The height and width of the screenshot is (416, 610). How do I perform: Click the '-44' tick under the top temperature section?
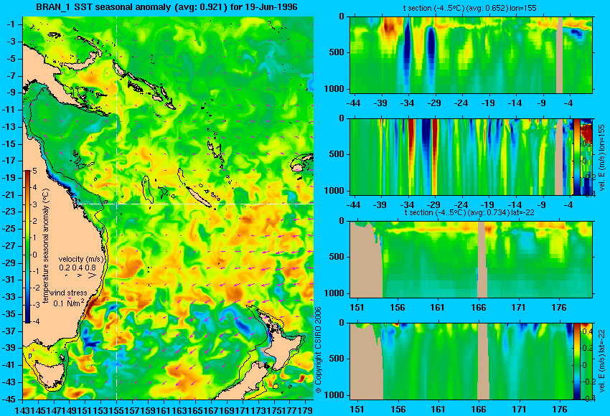[x=353, y=103]
